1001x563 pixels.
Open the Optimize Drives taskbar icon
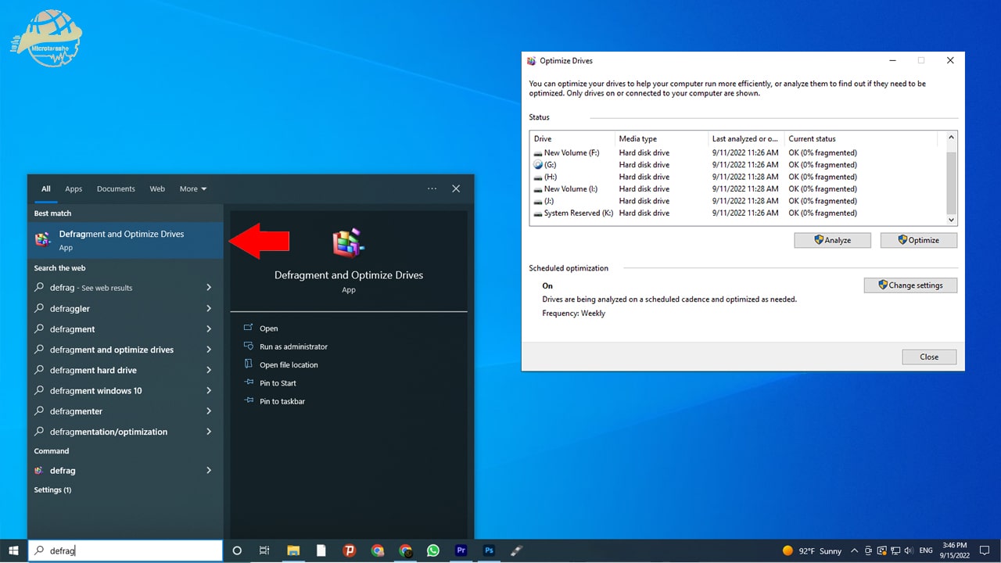point(517,550)
